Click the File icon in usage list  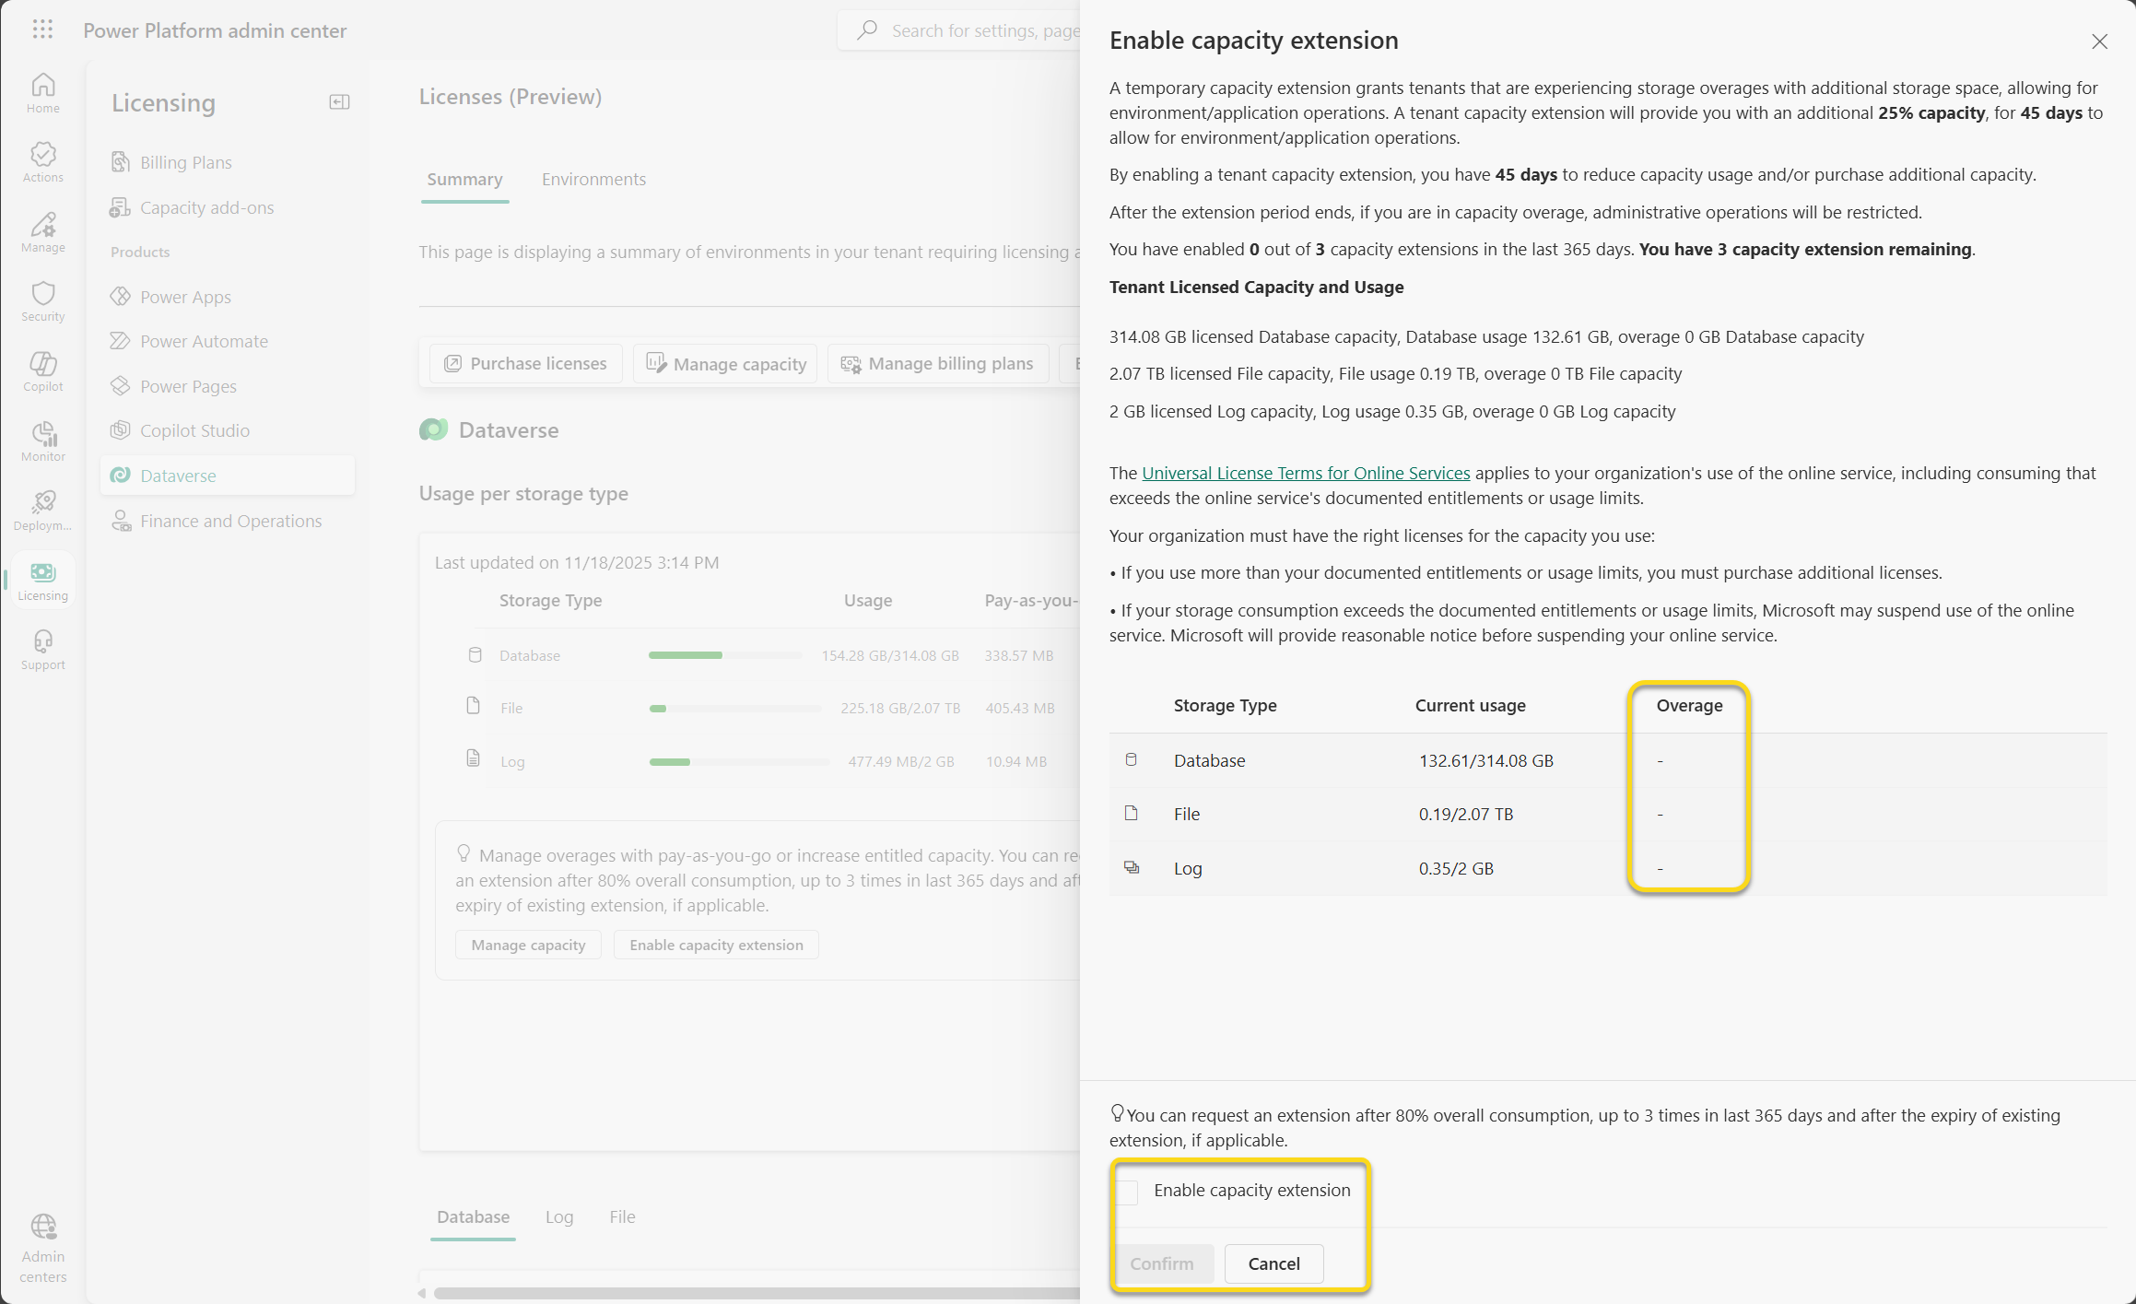(474, 706)
